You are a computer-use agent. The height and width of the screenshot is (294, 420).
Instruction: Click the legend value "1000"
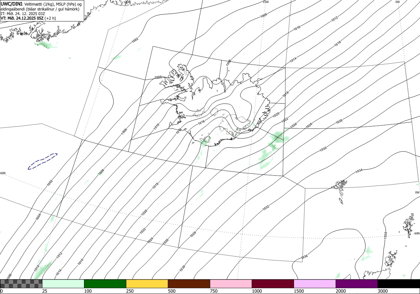pyautogui.click(x=257, y=291)
